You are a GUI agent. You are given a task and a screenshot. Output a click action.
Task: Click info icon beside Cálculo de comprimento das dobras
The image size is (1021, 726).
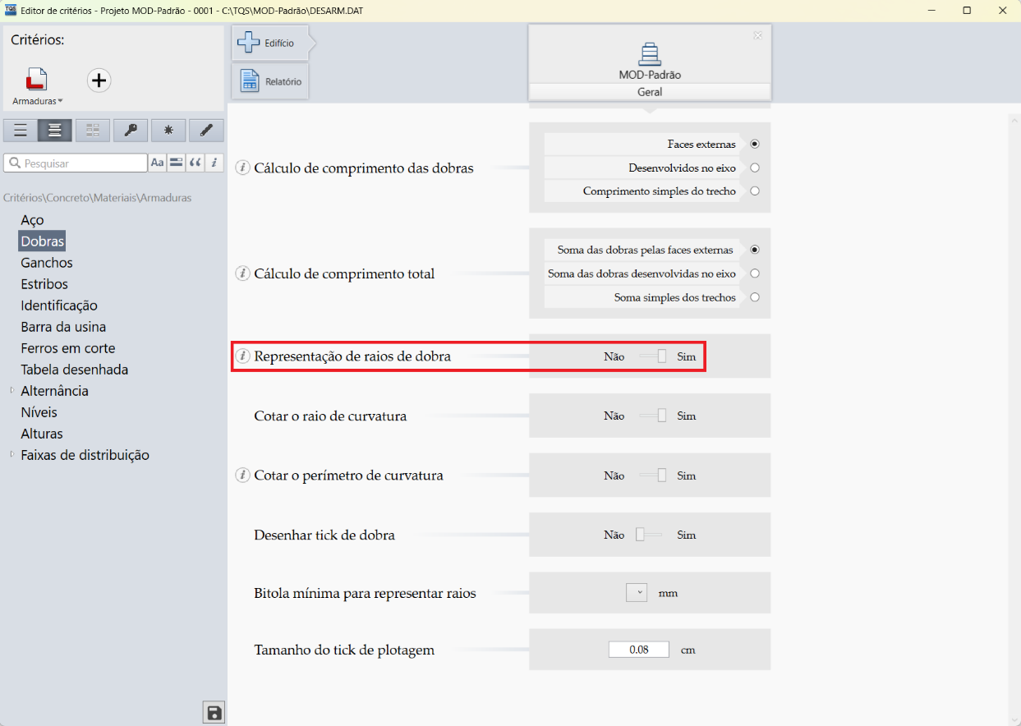coord(242,168)
